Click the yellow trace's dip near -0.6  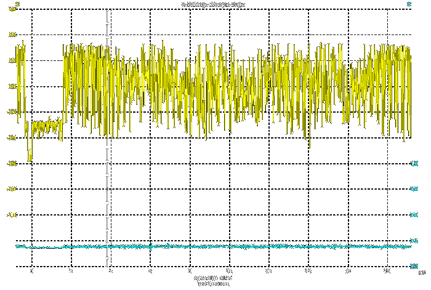tap(30, 158)
